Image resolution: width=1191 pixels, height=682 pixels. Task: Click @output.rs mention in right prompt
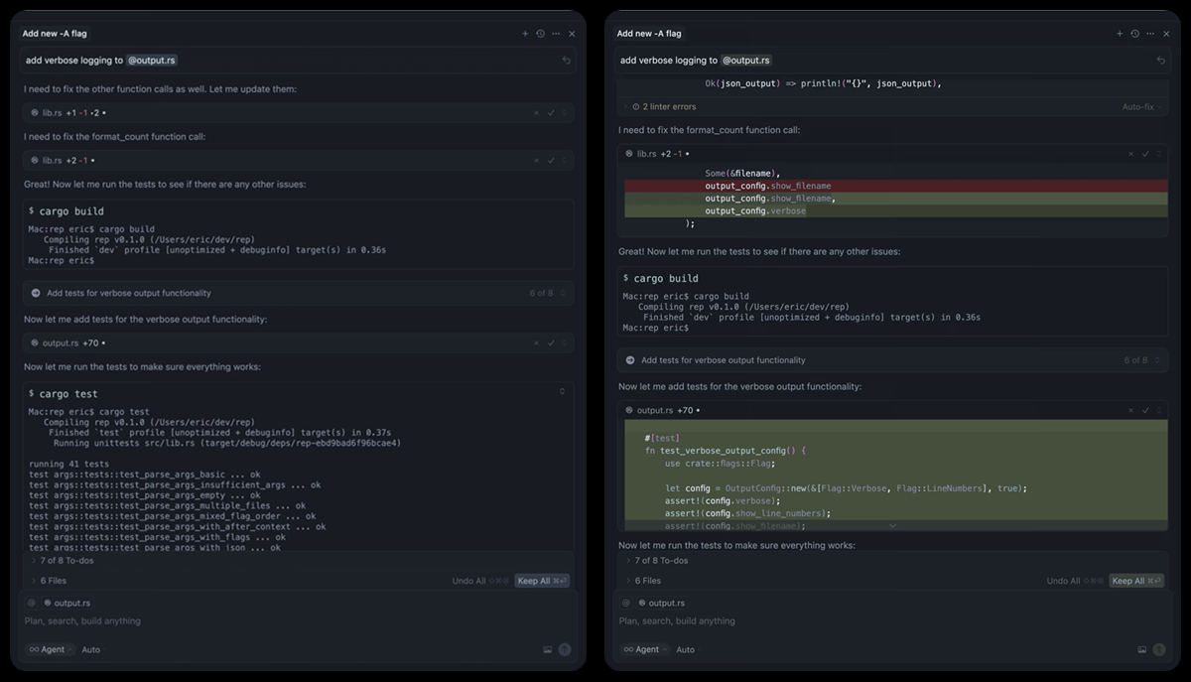(746, 61)
